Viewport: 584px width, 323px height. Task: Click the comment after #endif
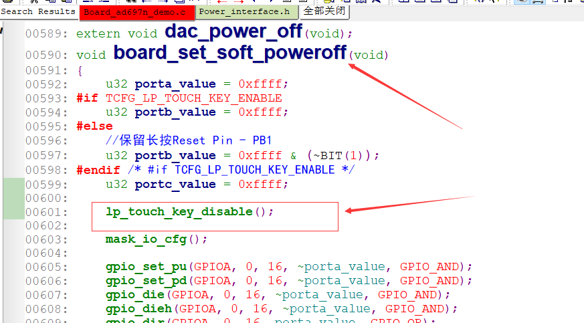[x=241, y=170]
